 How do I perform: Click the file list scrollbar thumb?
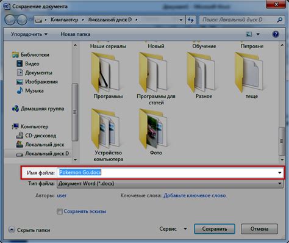pyautogui.click(x=282, y=141)
